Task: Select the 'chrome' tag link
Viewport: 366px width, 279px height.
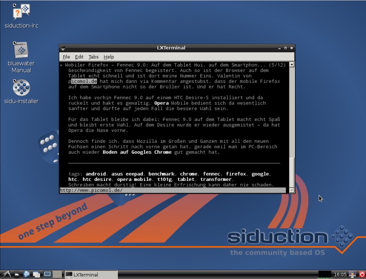Action: coord(189,174)
